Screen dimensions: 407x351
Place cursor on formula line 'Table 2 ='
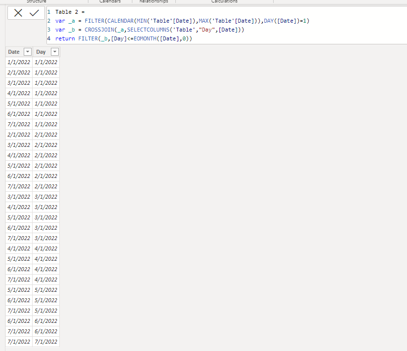tap(70, 12)
